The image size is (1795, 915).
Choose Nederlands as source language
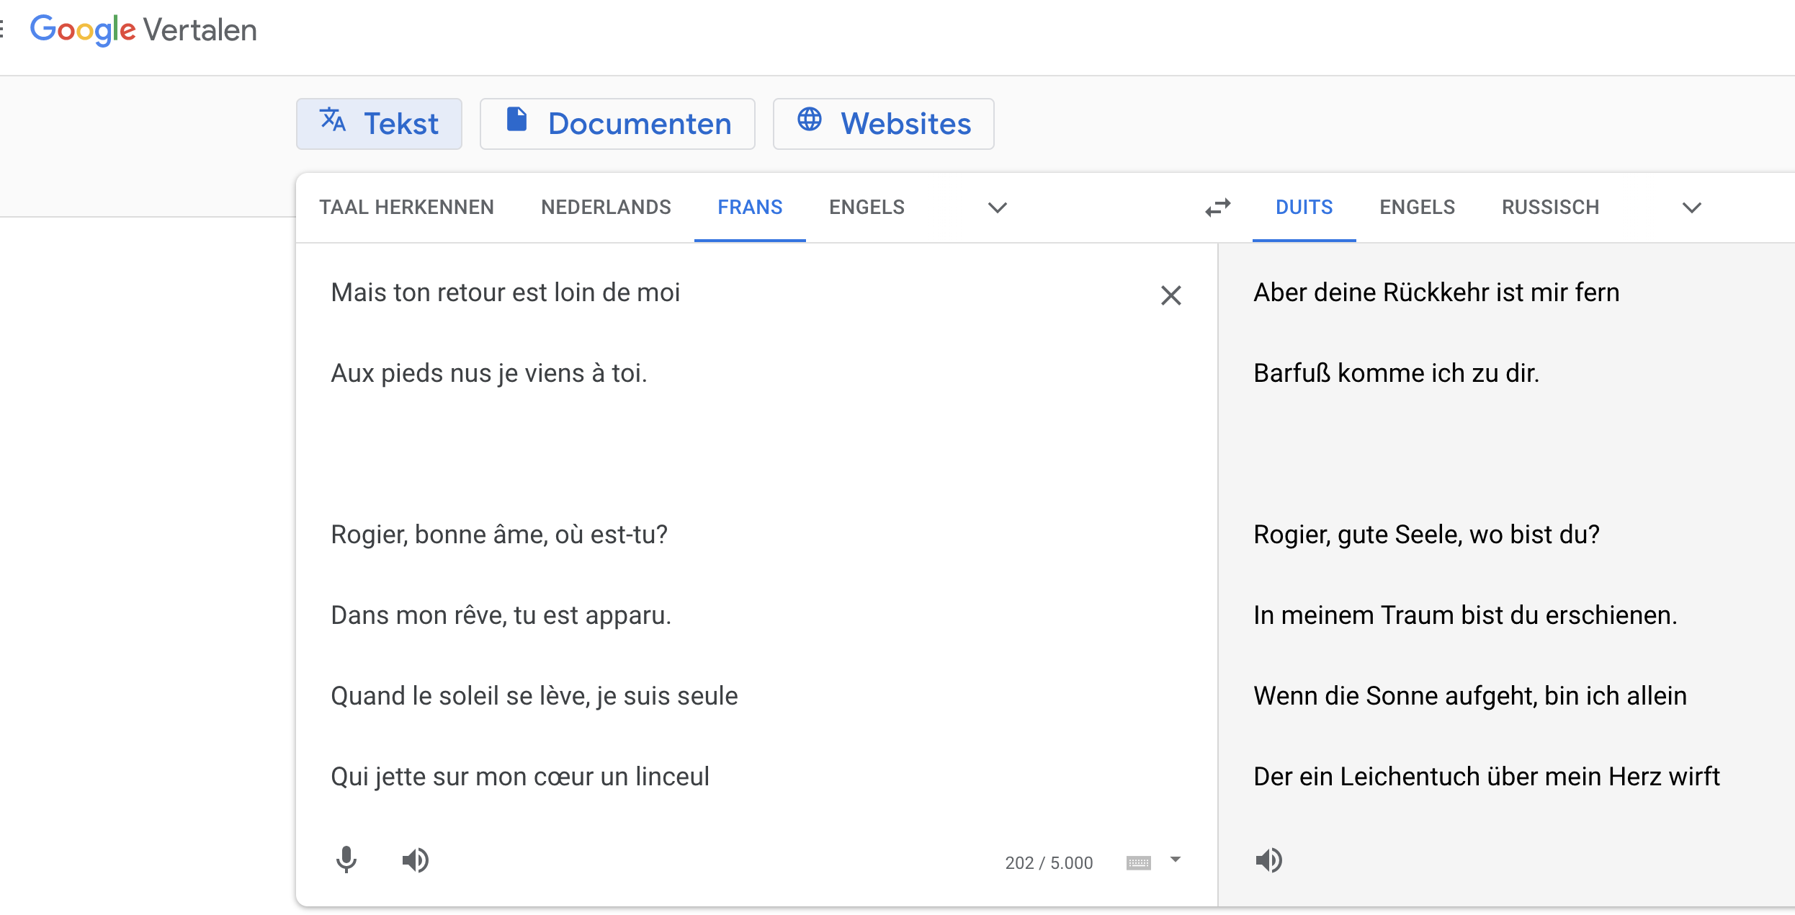point(606,207)
